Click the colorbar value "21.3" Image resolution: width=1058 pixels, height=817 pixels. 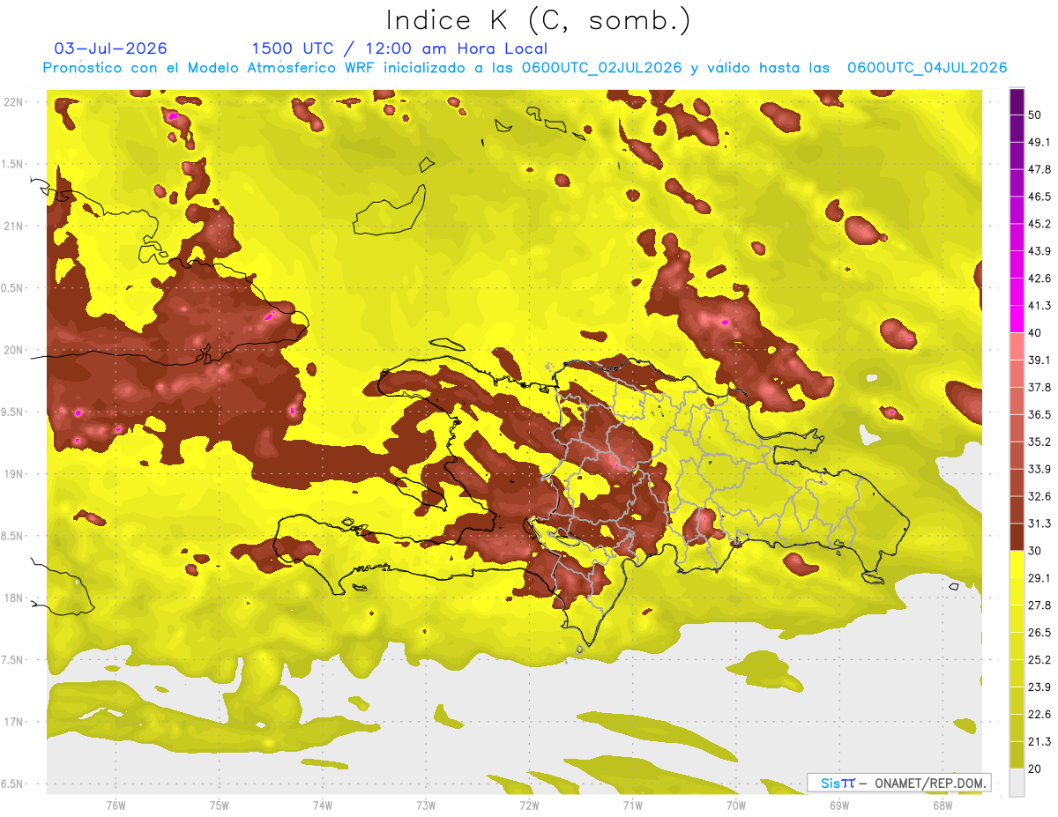pyautogui.click(x=1039, y=741)
